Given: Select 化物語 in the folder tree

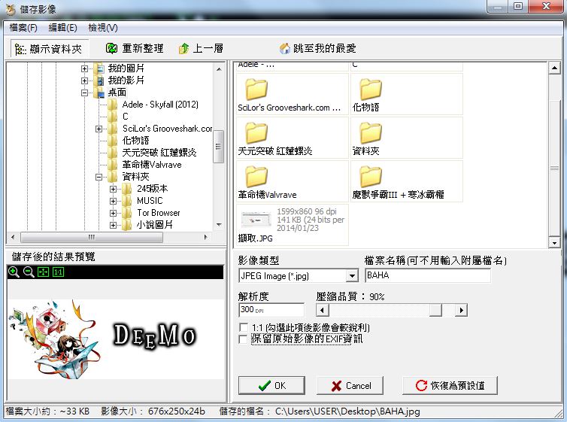Looking at the screenshot, I should (x=135, y=141).
